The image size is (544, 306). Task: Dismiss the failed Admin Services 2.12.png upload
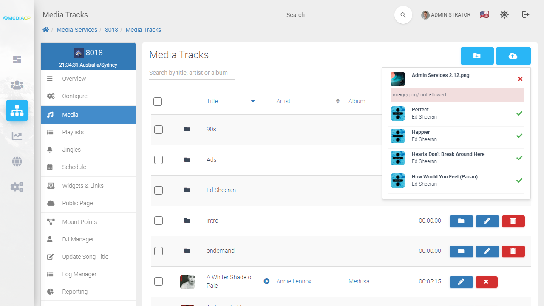click(x=520, y=79)
